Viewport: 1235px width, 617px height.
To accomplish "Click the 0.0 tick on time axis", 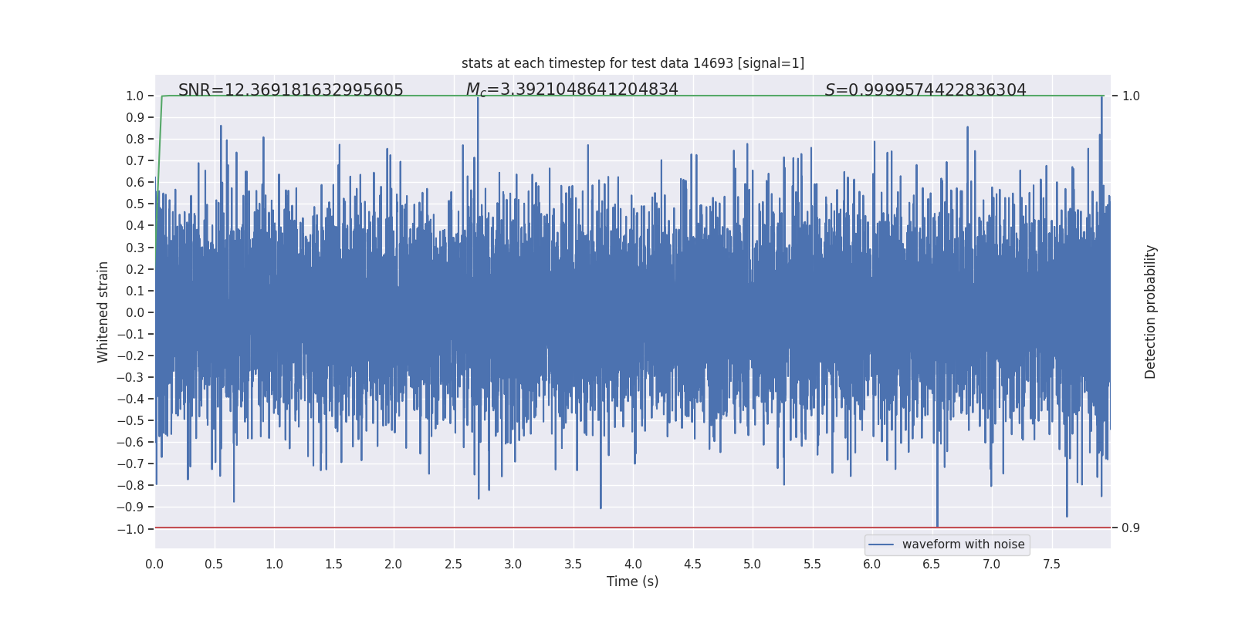I will (154, 564).
